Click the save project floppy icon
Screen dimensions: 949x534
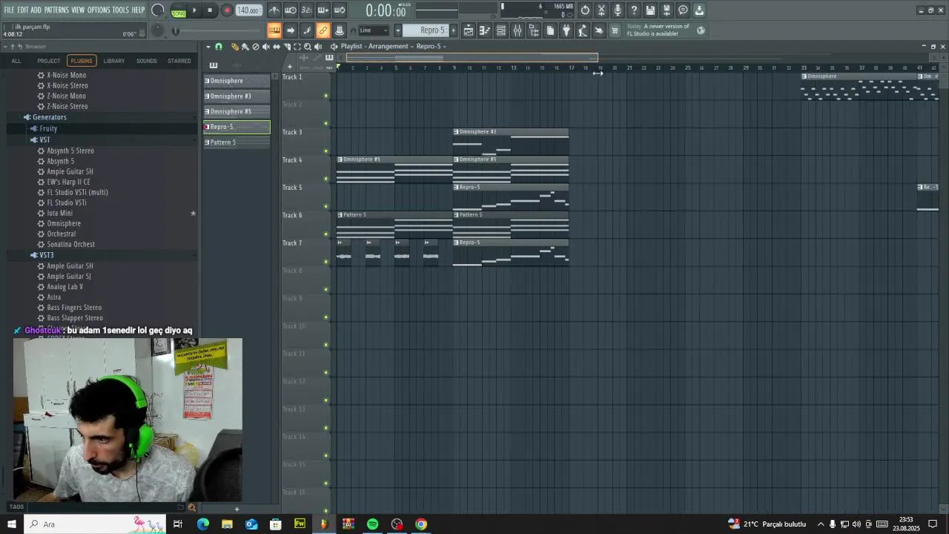coord(650,10)
